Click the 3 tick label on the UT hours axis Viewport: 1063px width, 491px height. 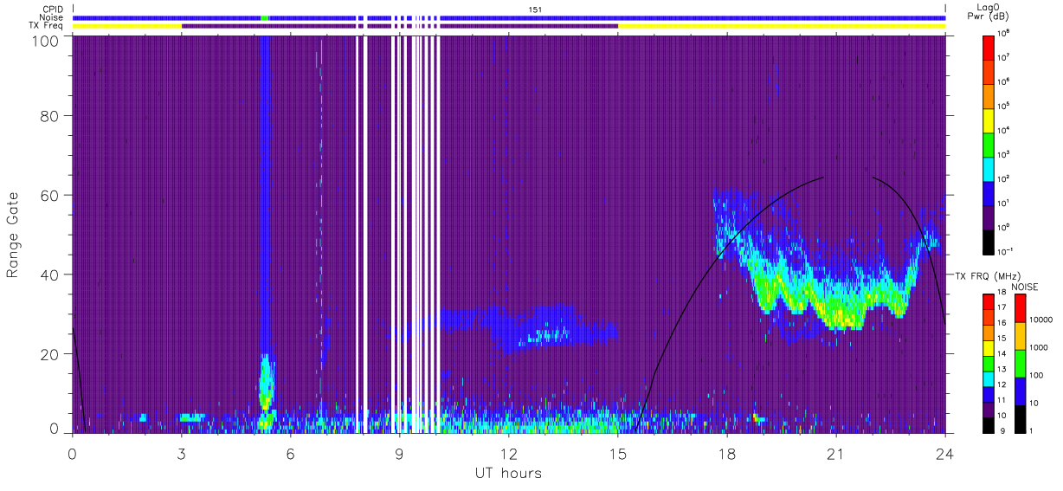coord(181,452)
